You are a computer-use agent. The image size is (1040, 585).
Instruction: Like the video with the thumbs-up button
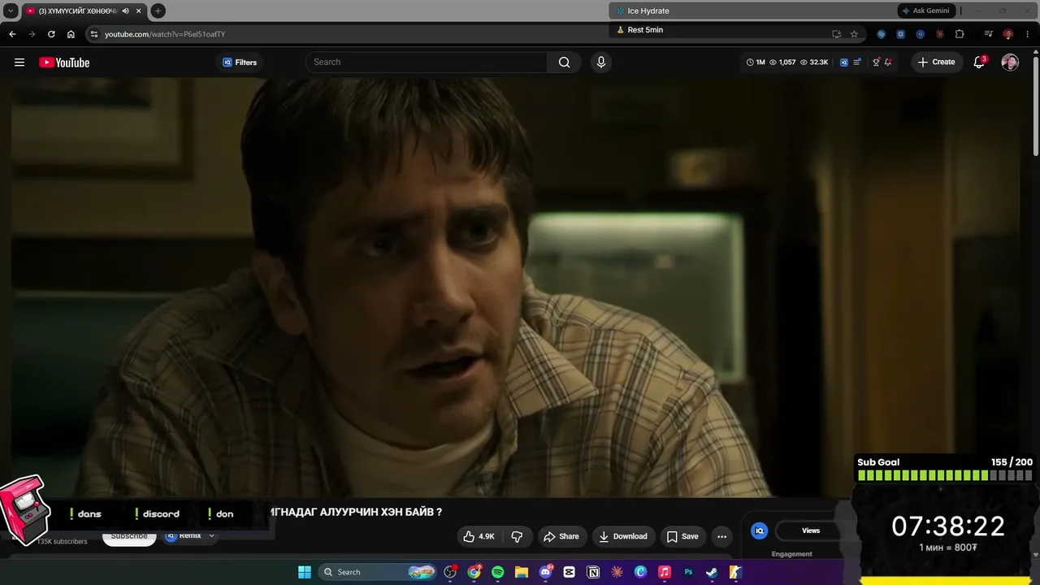tap(479, 536)
